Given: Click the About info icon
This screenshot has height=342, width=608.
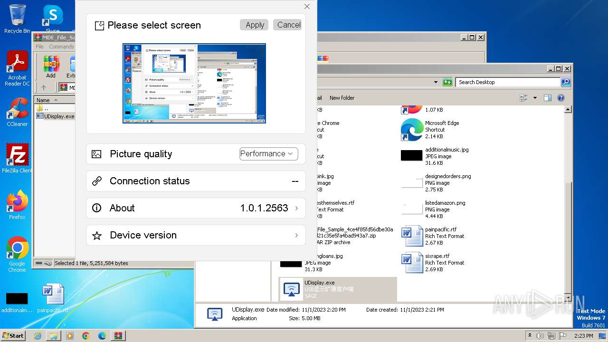Looking at the screenshot, I should 96,208.
